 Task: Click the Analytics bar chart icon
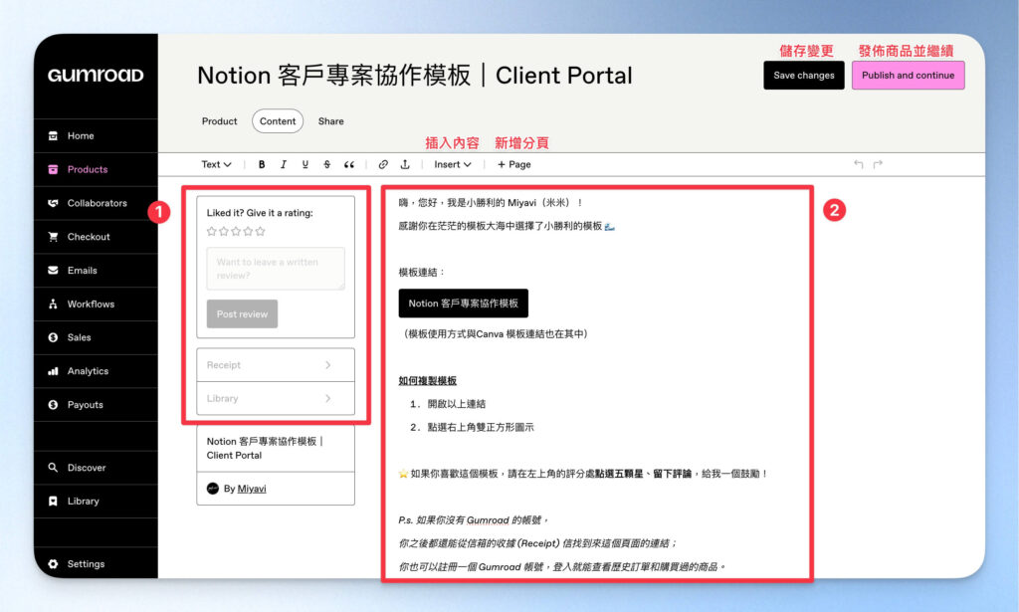tap(54, 371)
